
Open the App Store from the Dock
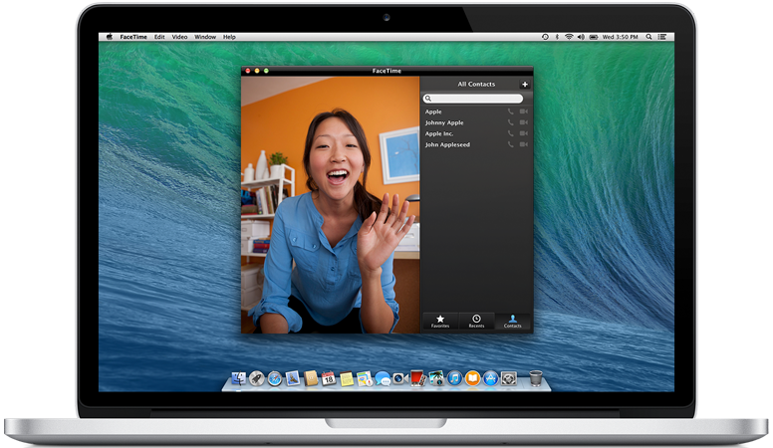pos(490,378)
